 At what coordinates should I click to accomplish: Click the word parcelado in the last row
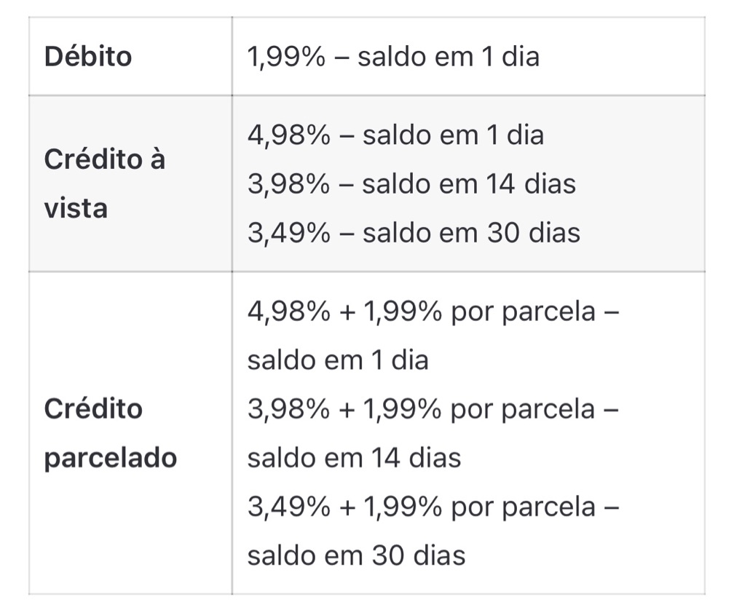click(x=111, y=458)
